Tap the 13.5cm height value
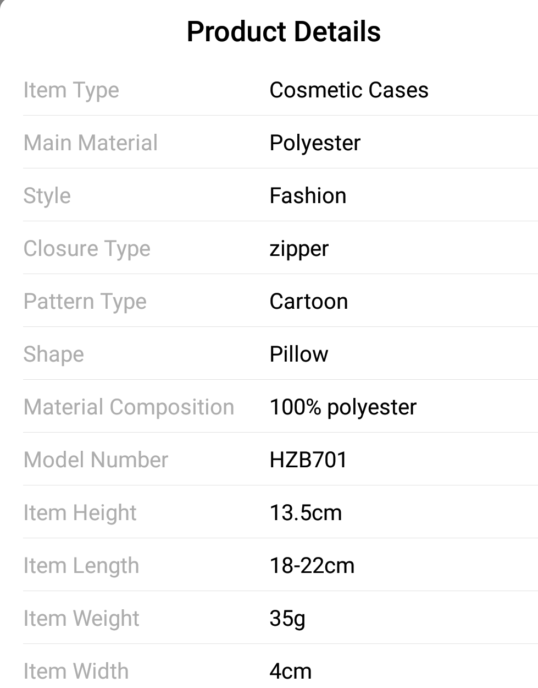This screenshot has width=538, height=688. [306, 513]
